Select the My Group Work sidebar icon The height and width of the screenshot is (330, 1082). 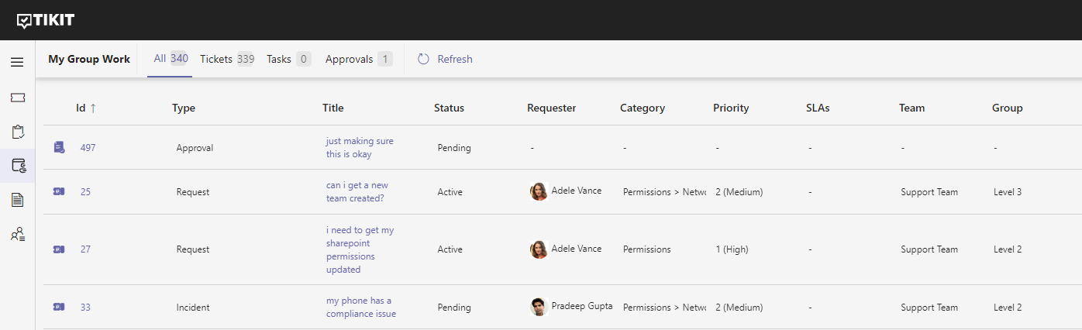coord(17,166)
